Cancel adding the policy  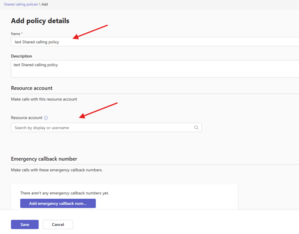58,224
